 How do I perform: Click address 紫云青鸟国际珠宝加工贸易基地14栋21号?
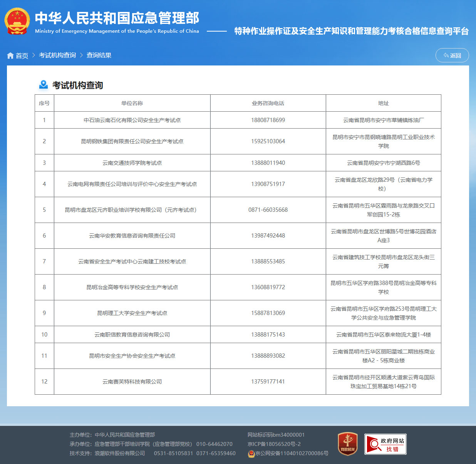tap(384, 382)
